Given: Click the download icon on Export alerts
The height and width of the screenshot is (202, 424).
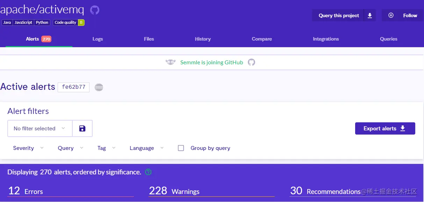Looking at the screenshot, I should (403, 128).
